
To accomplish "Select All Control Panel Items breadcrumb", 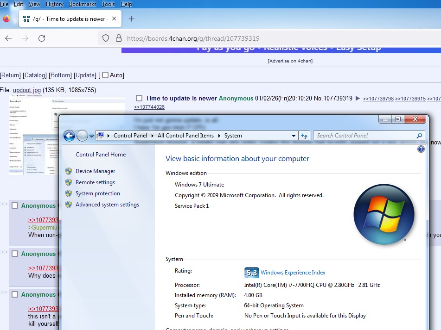I will [185, 136].
